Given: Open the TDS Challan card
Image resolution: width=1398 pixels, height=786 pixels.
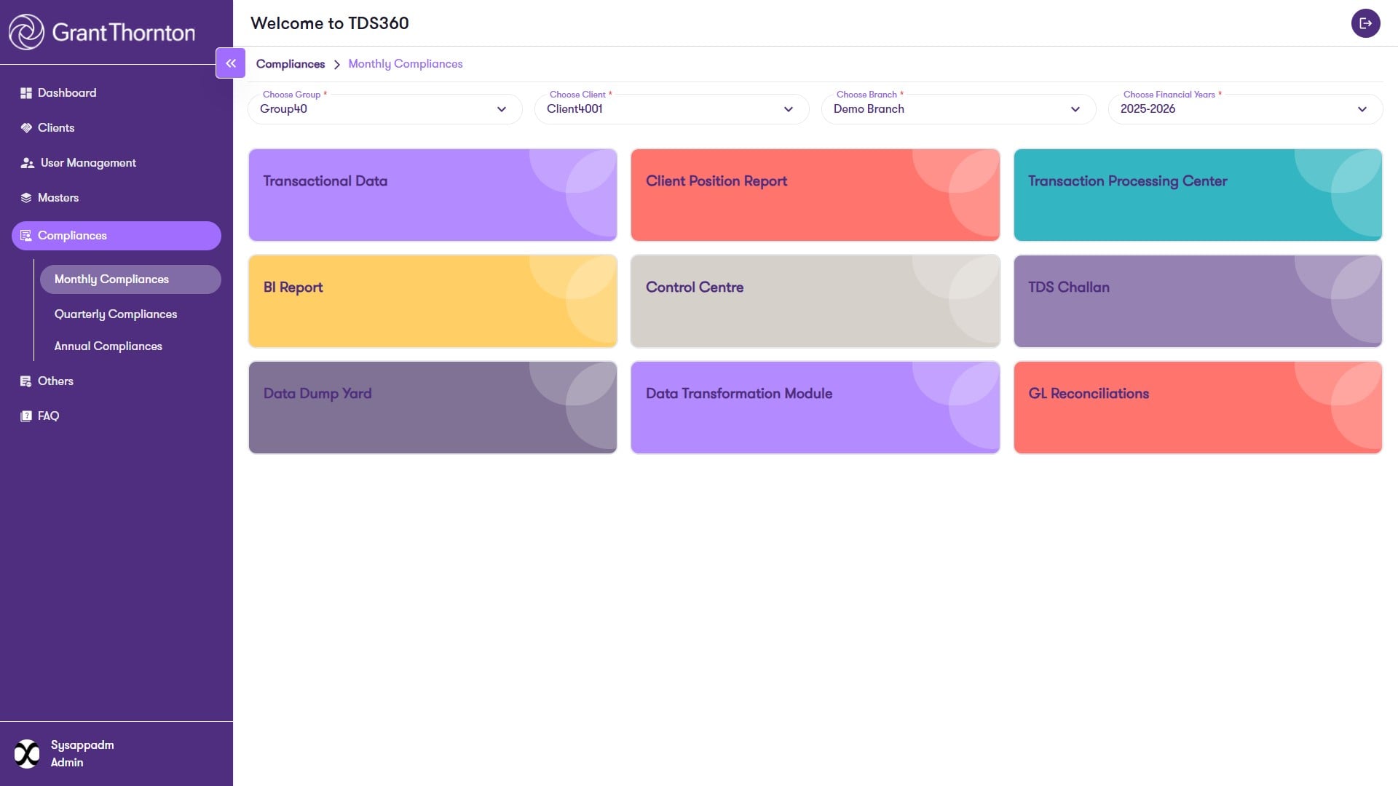Looking at the screenshot, I should coord(1198,301).
